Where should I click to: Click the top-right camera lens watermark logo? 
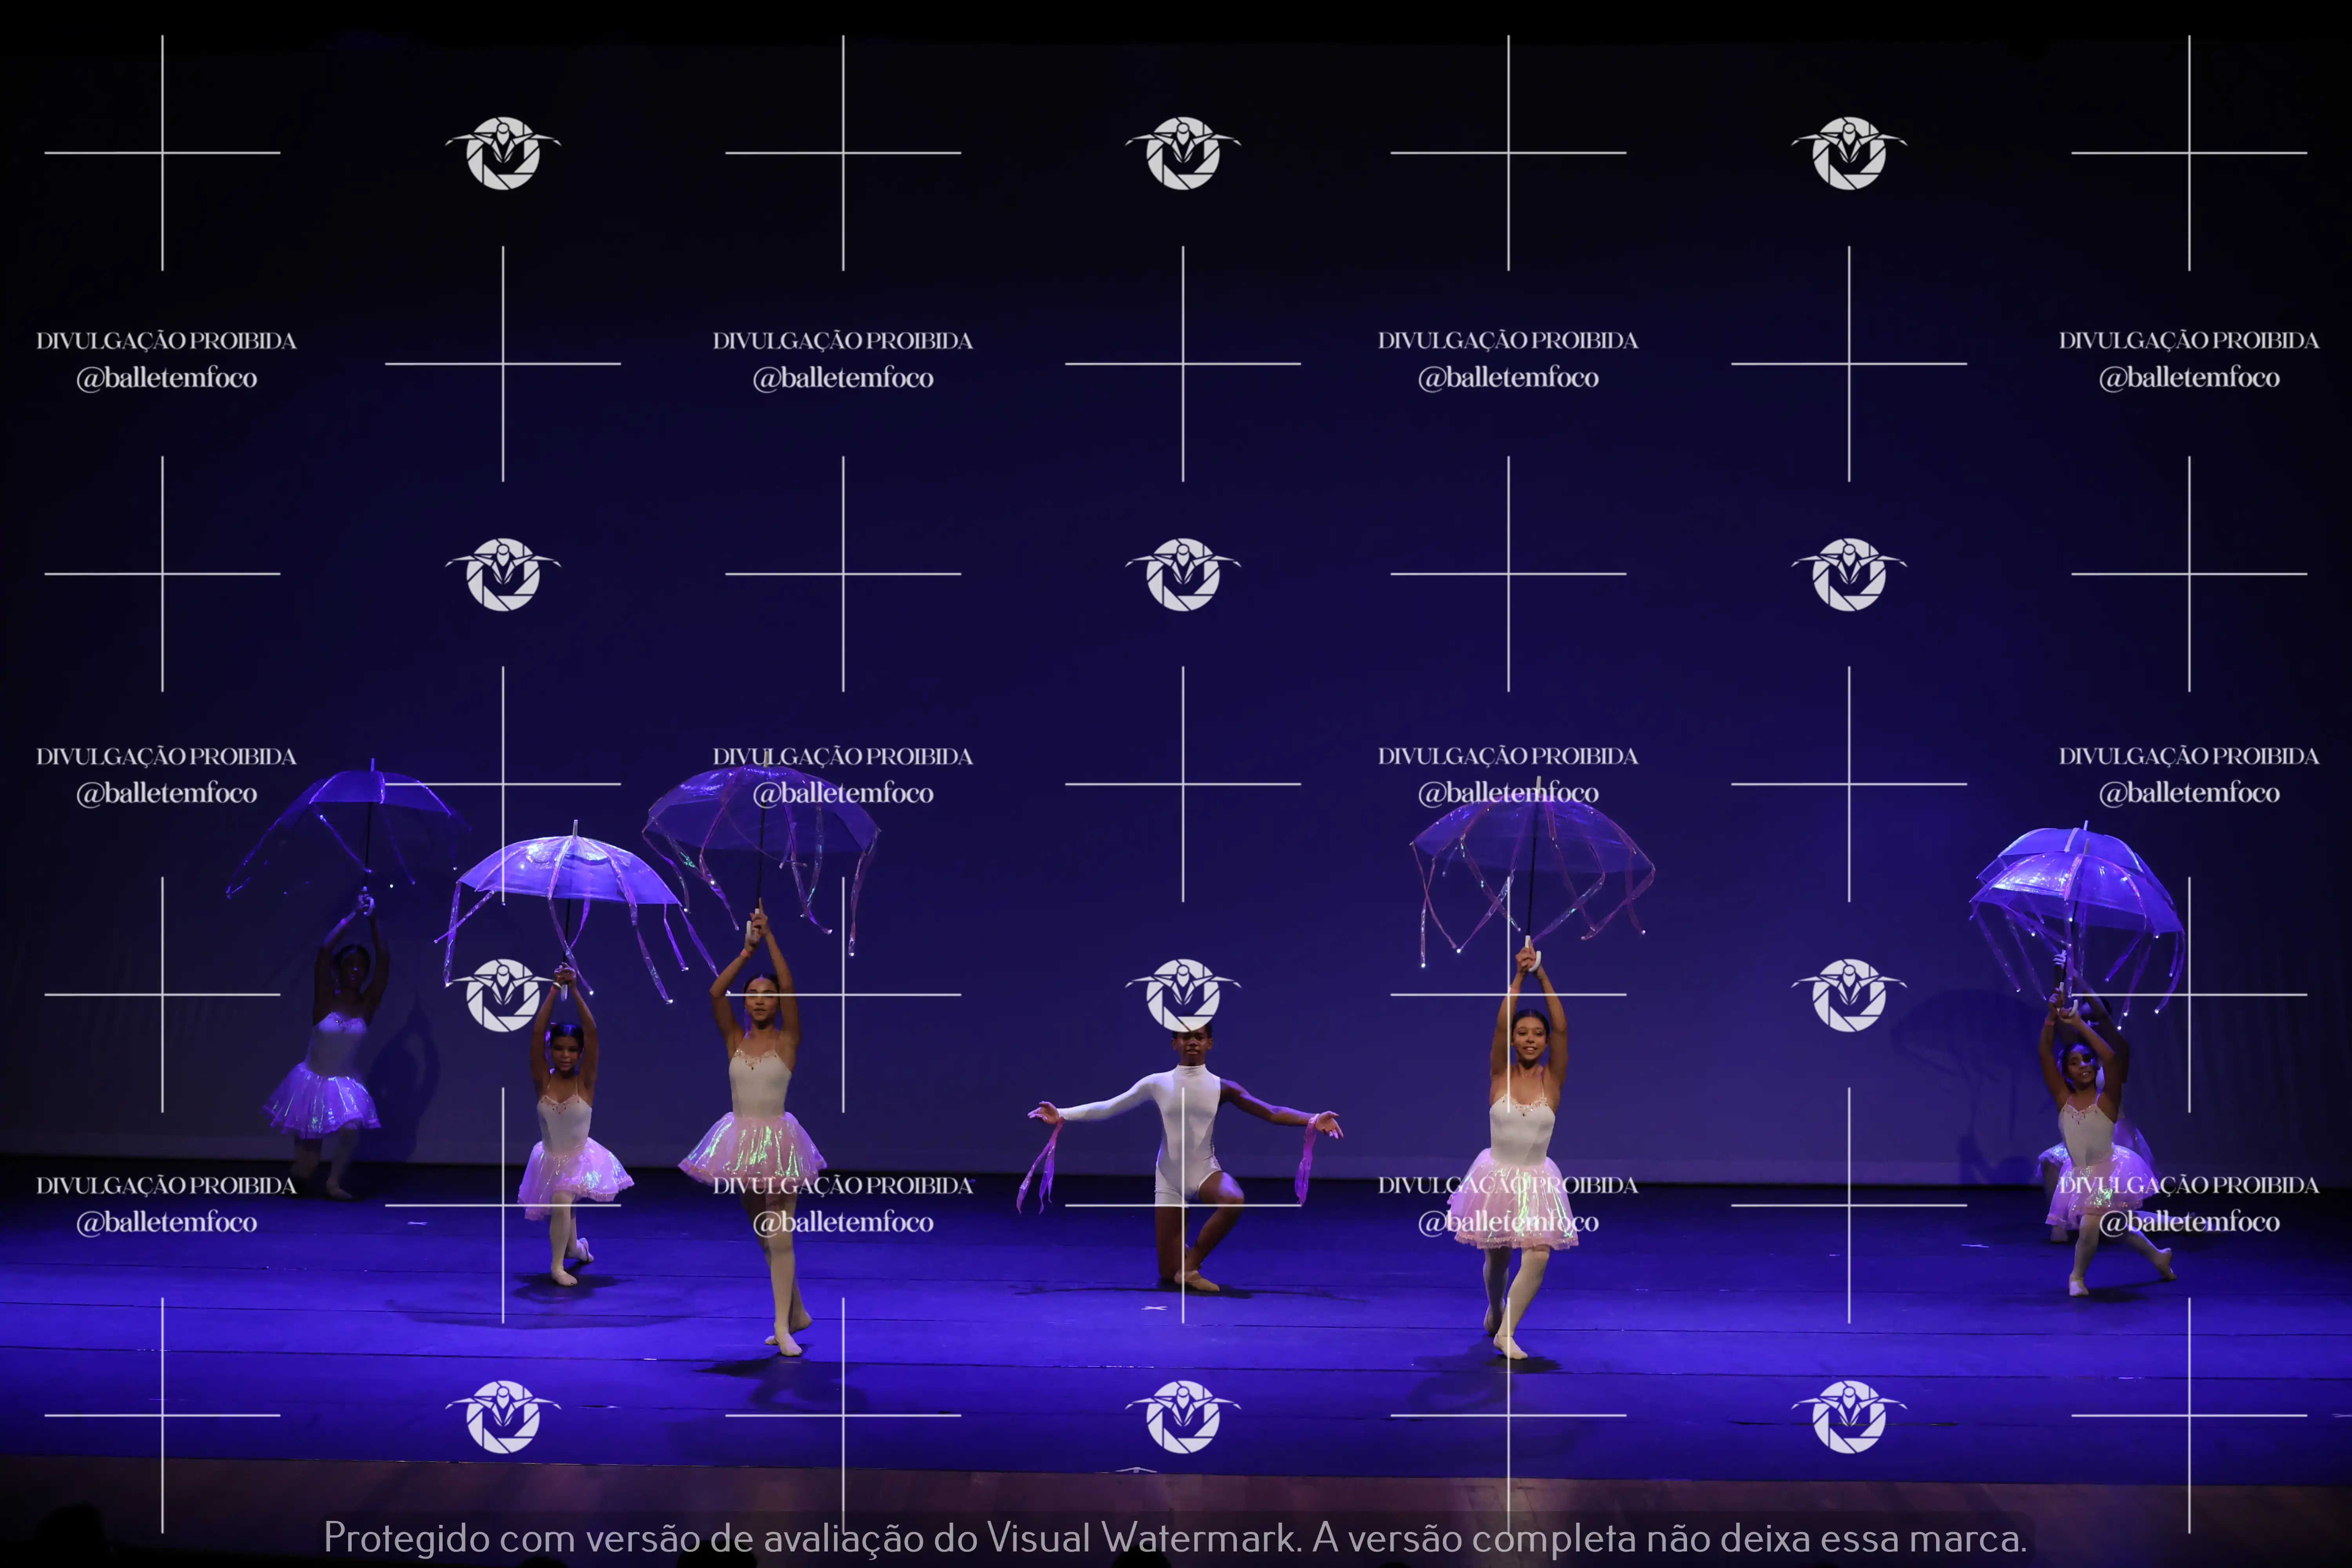pos(1849,152)
